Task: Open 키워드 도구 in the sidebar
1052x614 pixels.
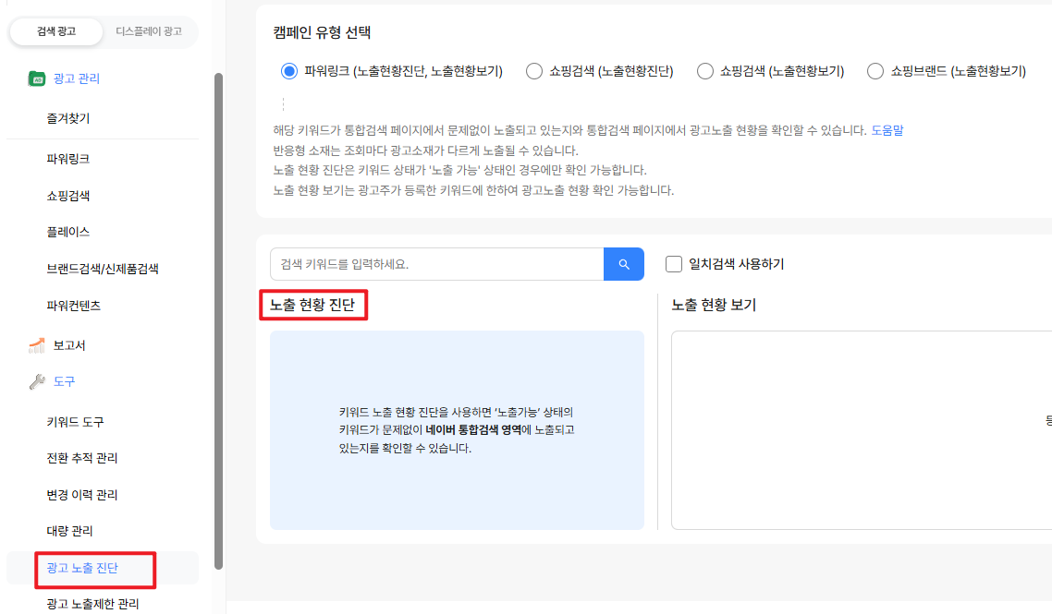Action: tap(75, 422)
